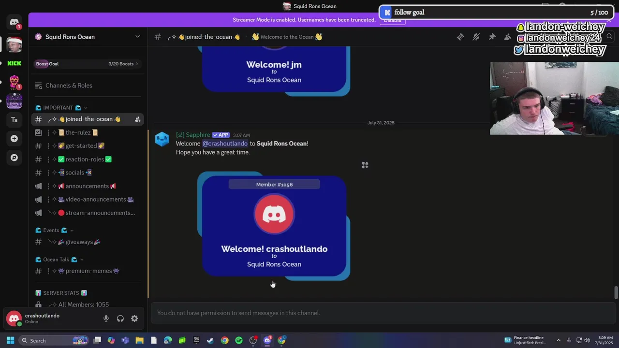The width and height of the screenshot is (619, 348).
Task: Open the Finance headline news widget
Action: 525,340
